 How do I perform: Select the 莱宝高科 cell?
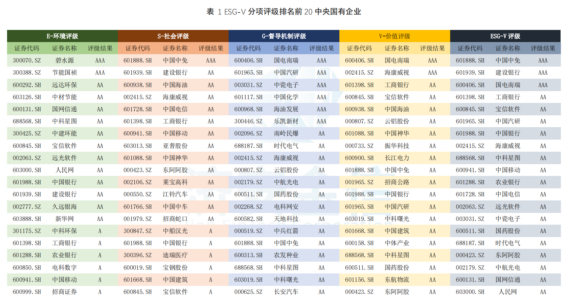(x=175, y=182)
